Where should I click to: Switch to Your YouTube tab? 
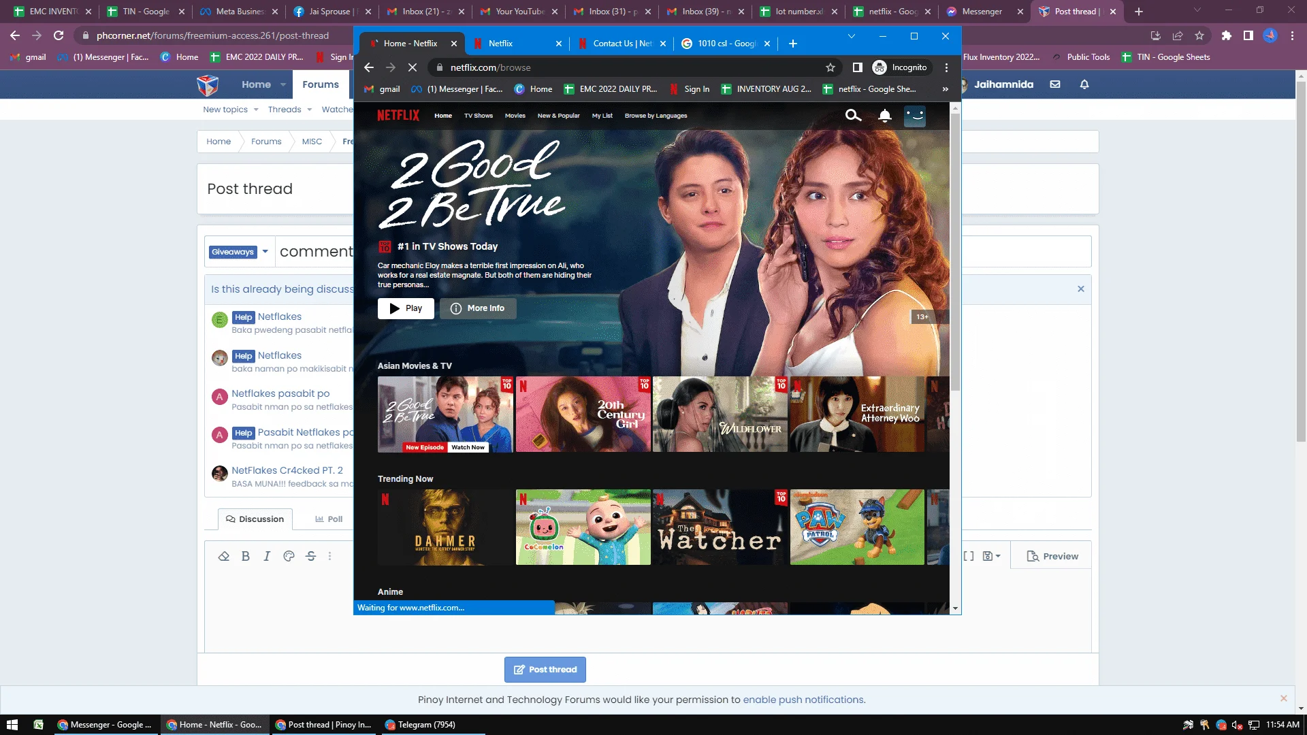click(519, 12)
